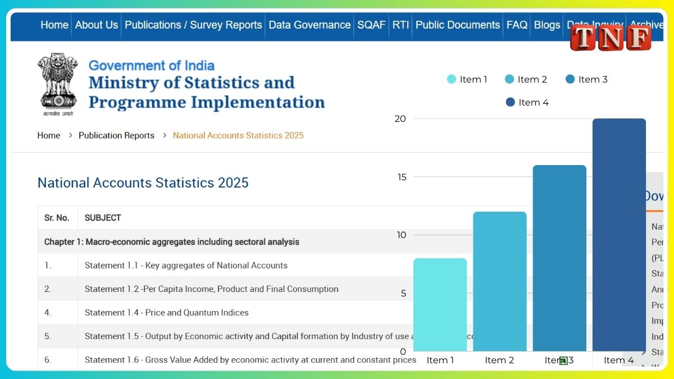674x379 pixels.
Task: Open the RTI menu item
Action: (x=400, y=25)
